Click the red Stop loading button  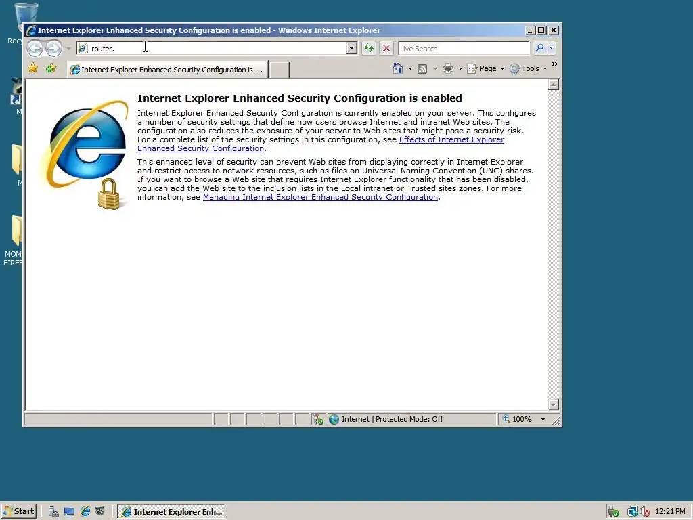coord(386,48)
